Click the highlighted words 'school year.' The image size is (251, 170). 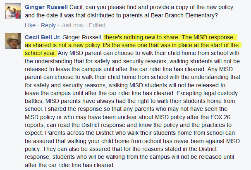point(40,53)
